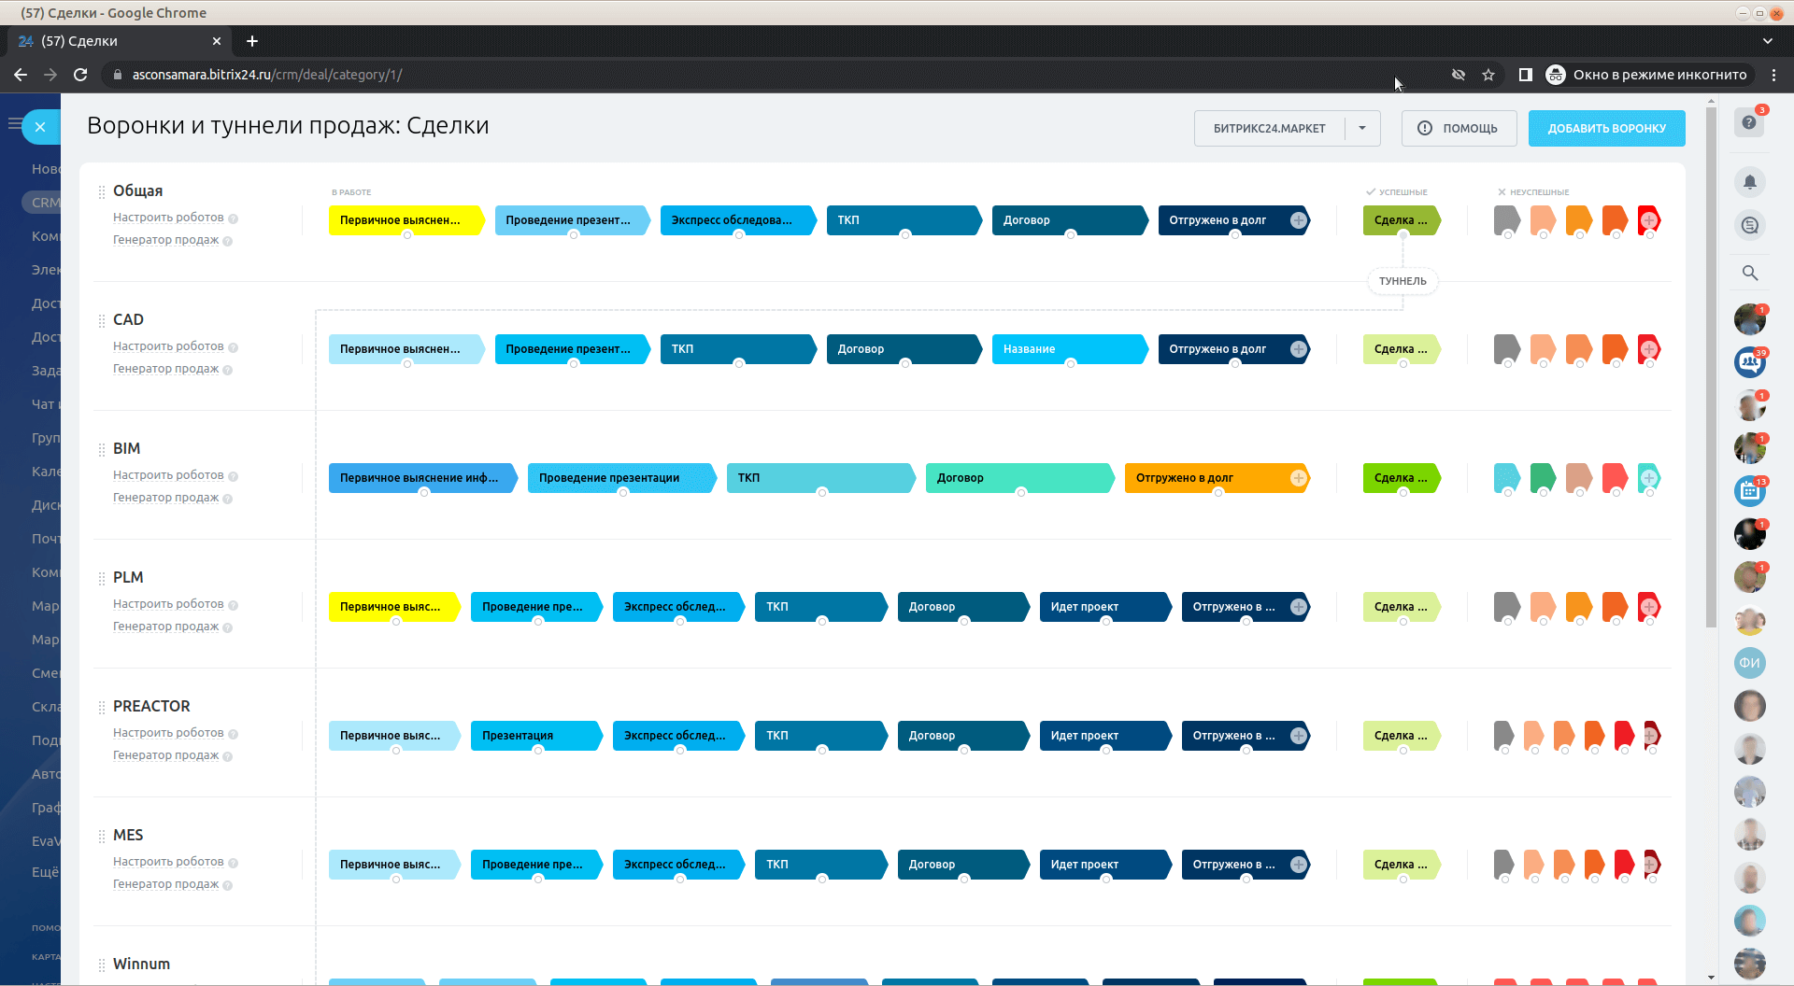
Task: Select the Название stage in CAD funnel
Action: (1070, 349)
